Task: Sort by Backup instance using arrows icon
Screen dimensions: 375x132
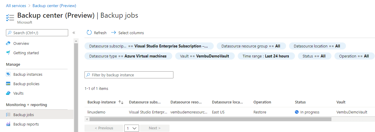Action: (x=121, y=102)
